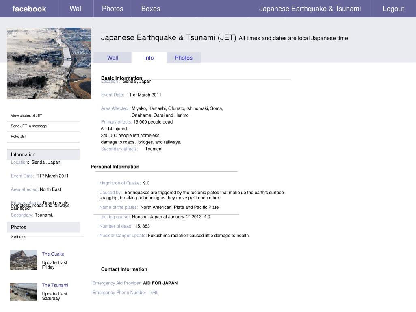Click the facebook logo in top bar

pyautogui.click(x=29, y=9)
